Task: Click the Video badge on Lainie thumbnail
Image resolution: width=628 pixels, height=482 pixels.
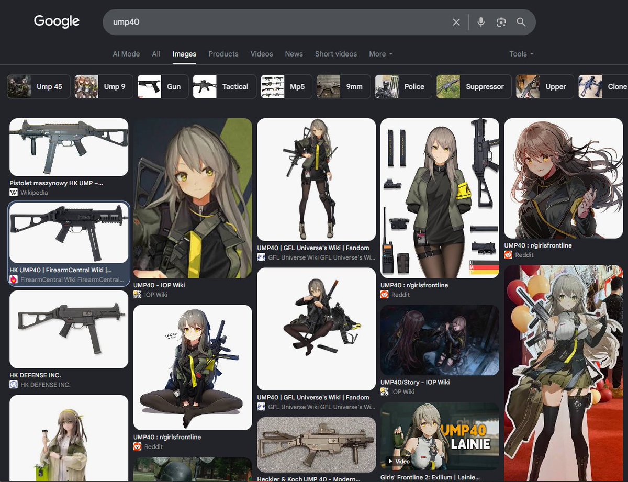Action: (x=398, y=462)
